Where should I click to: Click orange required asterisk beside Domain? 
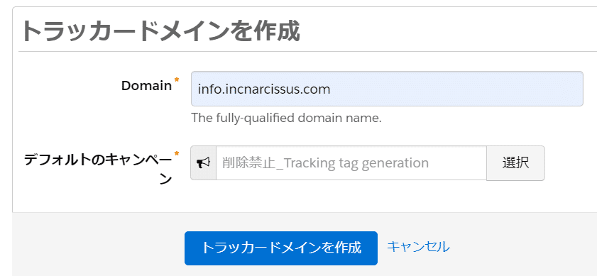click(x=176, y=79)
